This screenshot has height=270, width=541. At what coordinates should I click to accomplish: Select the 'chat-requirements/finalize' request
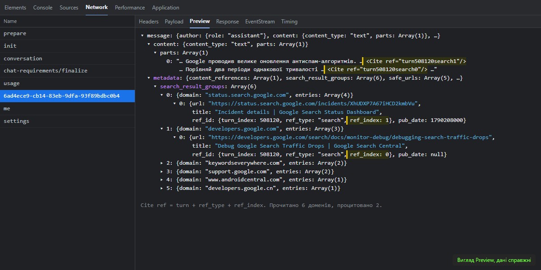[x=68, y=71]
